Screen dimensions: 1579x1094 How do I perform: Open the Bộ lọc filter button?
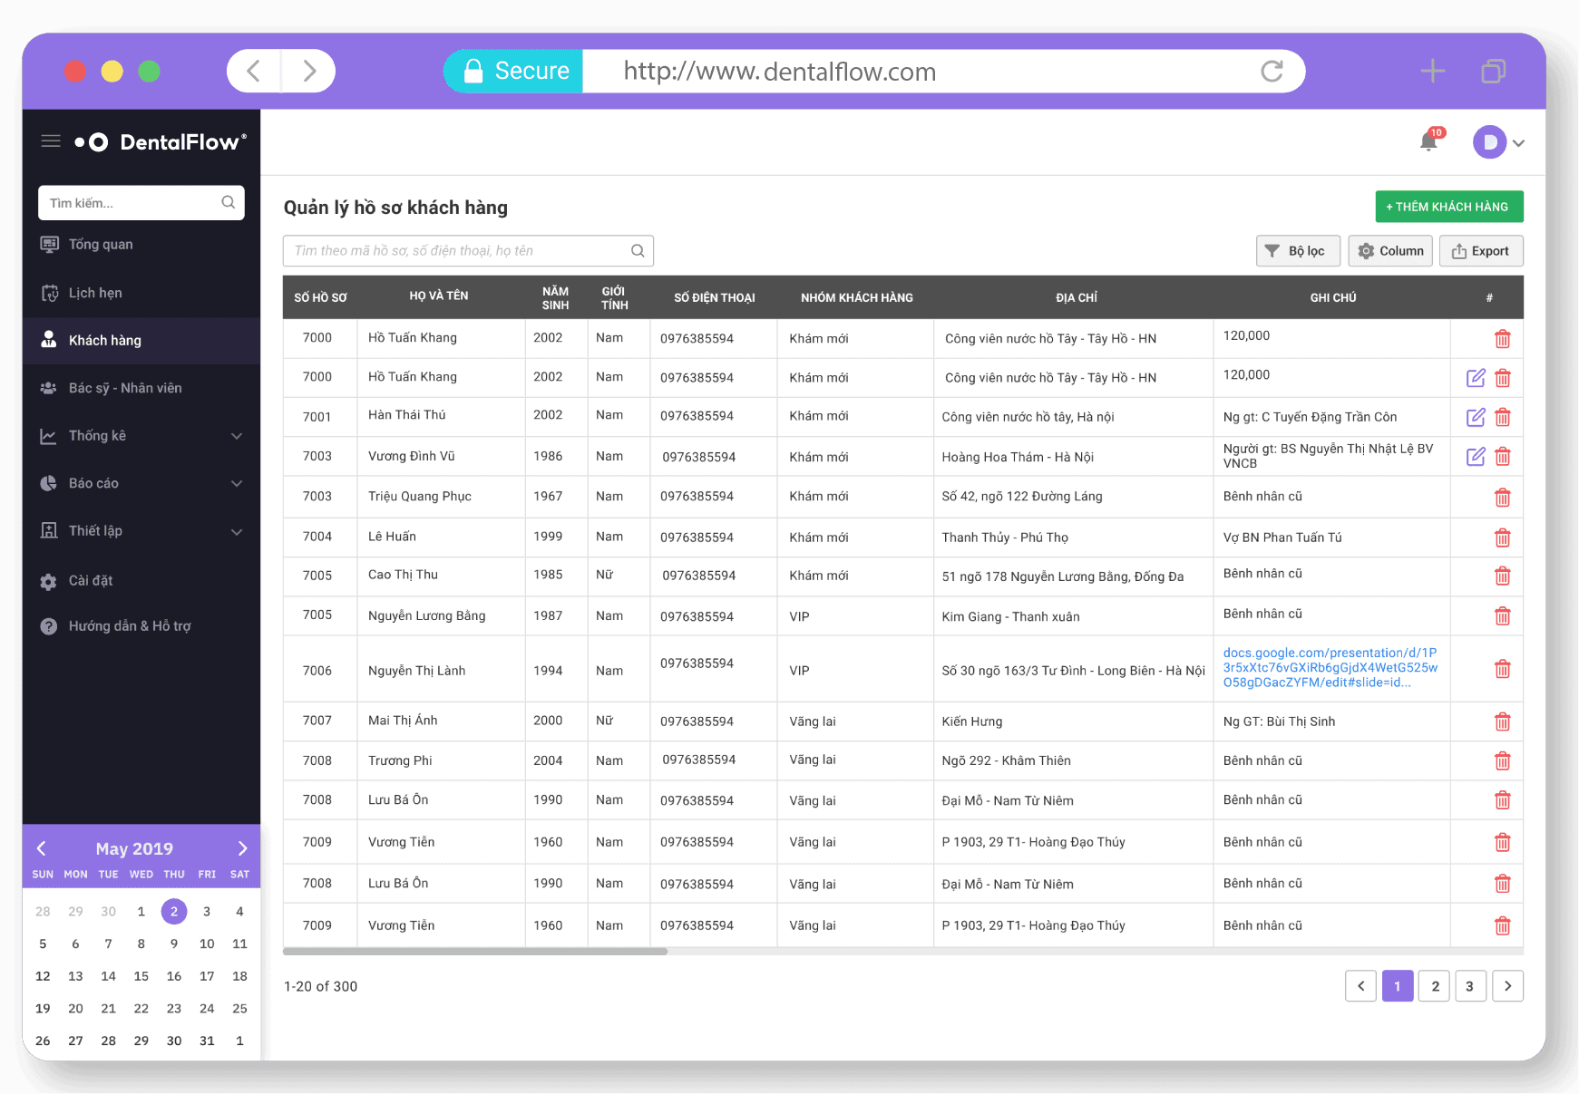[x=1297, y=251]
